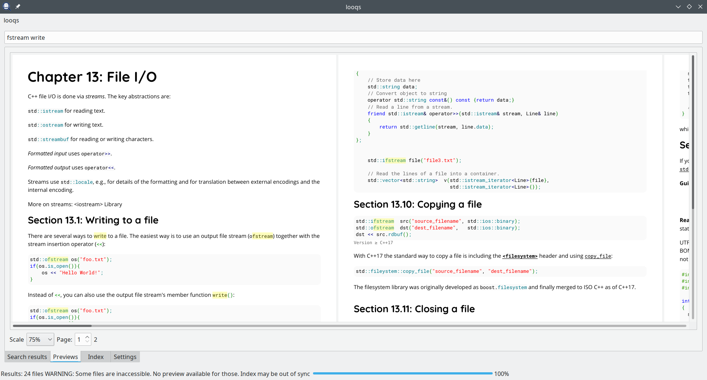Click the "Page:" label

pyautogui.click(x=64, y=339)
